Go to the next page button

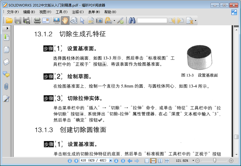click(x=116, y=161)
